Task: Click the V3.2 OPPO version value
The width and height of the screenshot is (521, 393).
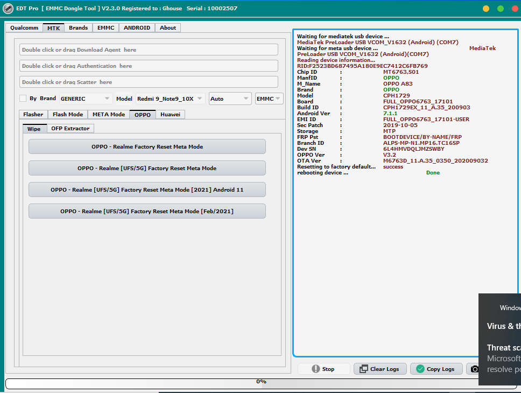Action: click(x=390, y=155)
